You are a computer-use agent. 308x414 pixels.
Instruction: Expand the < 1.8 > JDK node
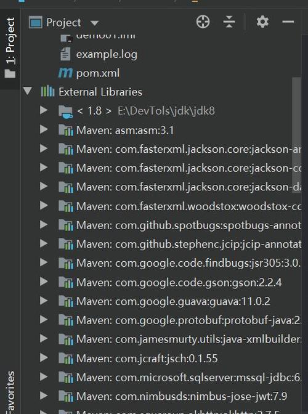pos(44,110)
